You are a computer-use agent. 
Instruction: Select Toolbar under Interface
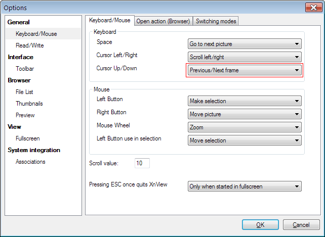(x=25, y=69)
